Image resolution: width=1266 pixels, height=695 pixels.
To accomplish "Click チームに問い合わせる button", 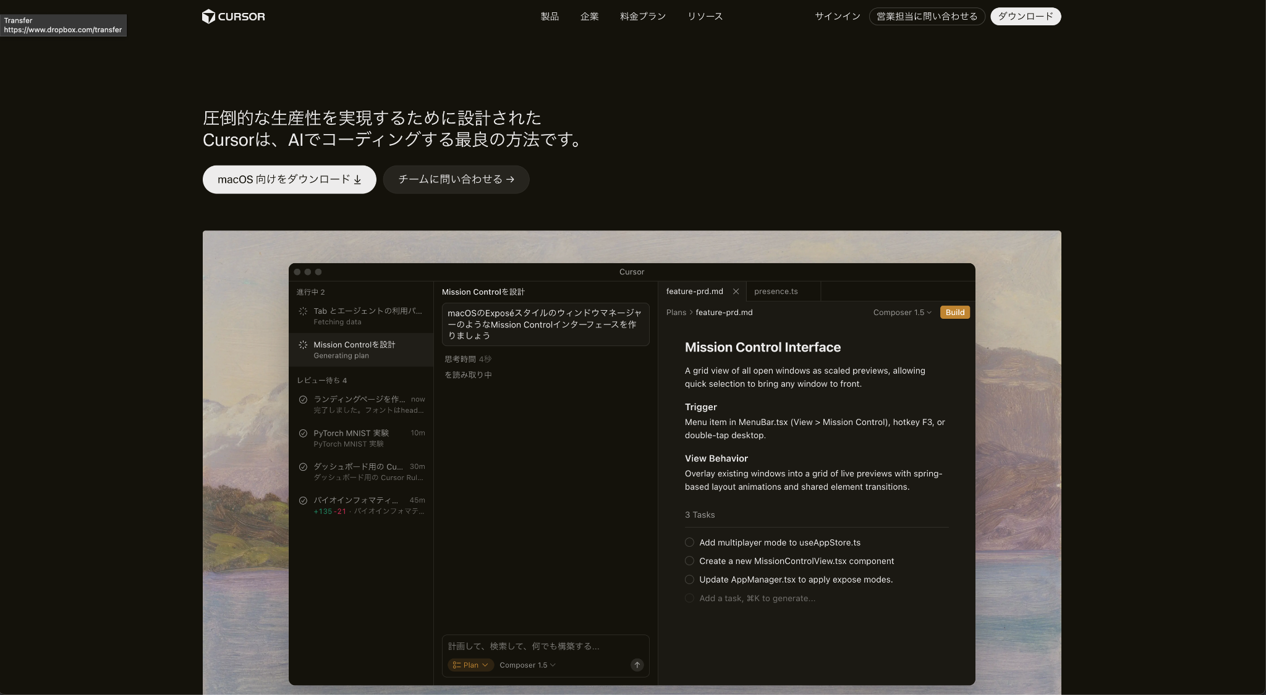I will pyautogui.click(x=456, y=179).
